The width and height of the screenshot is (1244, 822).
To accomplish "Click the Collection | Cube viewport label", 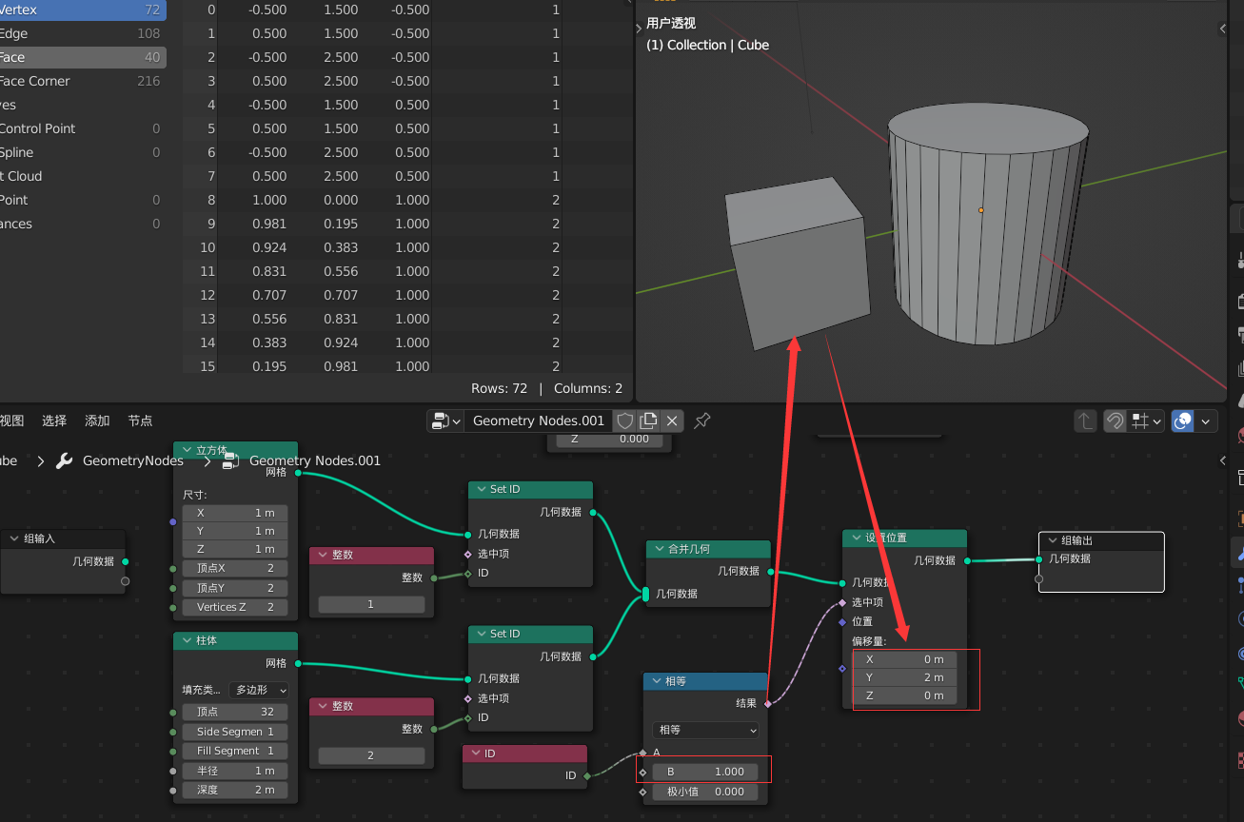I will (x=707, y=45).
